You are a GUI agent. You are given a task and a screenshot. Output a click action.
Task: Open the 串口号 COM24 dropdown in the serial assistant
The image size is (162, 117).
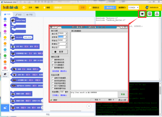66,33
